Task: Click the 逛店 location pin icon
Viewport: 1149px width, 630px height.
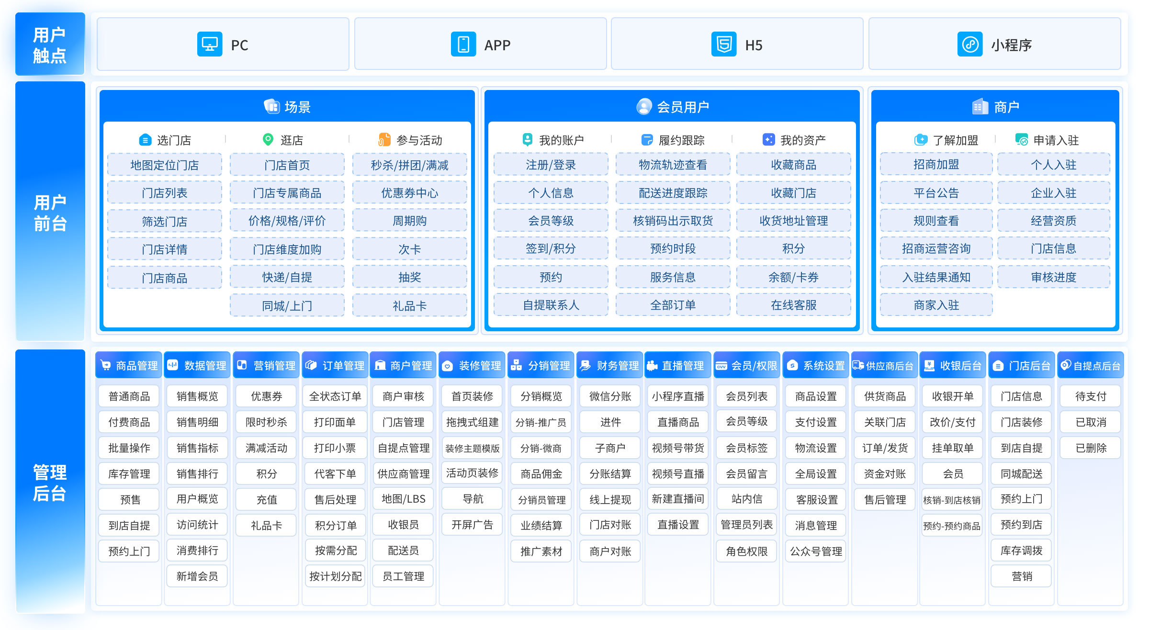Action: (268, 139)
